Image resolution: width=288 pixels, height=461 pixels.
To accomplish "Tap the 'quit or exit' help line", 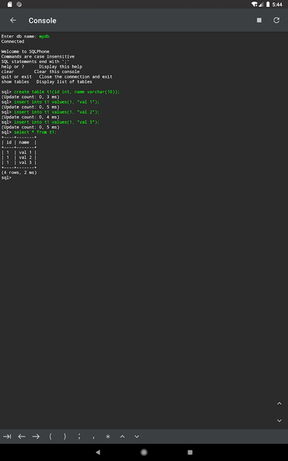I will pyautogui.click(x=57, y=77).
